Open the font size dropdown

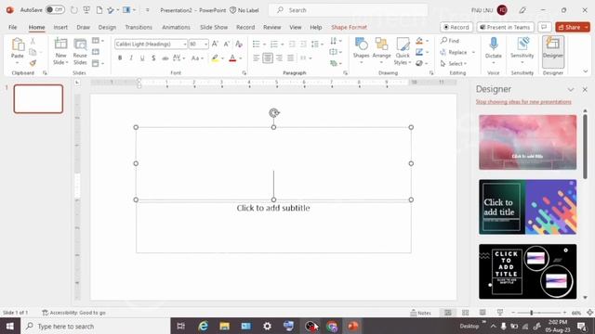[205, 45]
